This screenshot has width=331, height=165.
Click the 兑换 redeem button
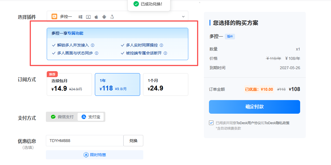(133, 141)
